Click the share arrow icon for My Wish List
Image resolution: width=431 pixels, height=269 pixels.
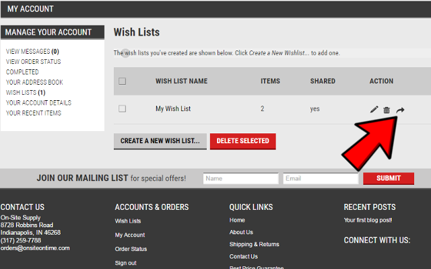400,109
